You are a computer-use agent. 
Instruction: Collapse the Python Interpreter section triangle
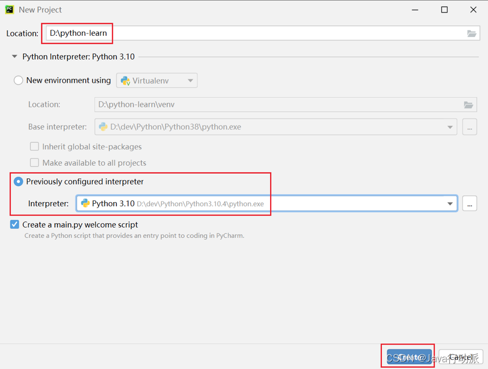[x=15, y=57]
